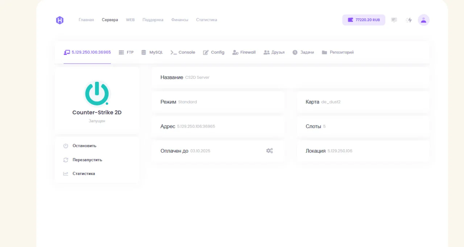Go to Главная in the top menu
464x247 pixels.
[x=86, y=20]
